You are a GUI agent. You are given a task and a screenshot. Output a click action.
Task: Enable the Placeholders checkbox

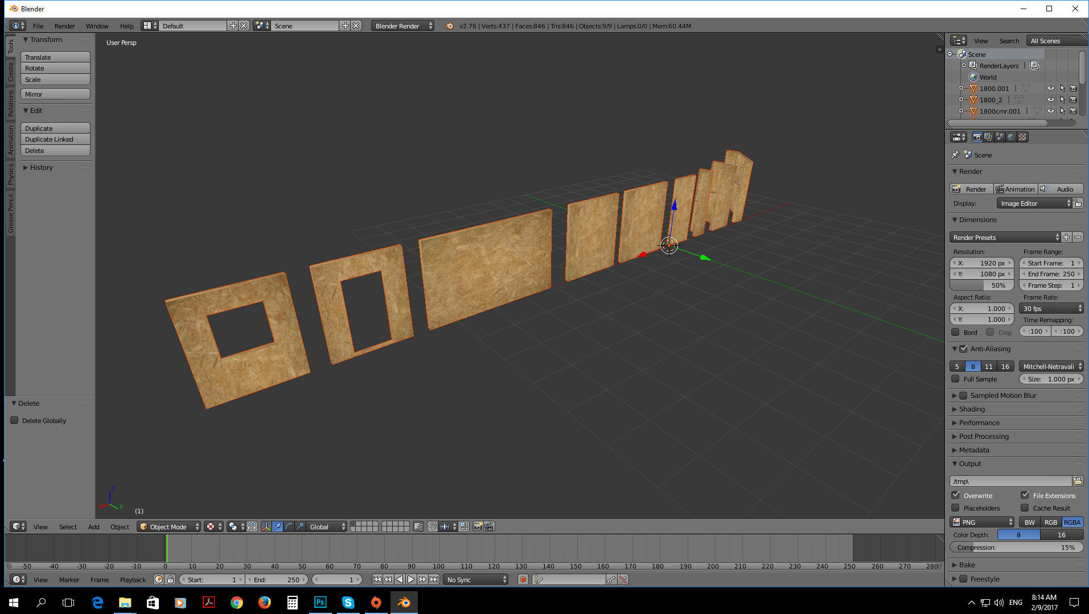click(955, 508)
